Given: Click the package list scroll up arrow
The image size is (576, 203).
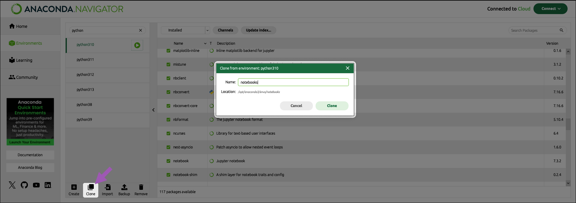Looking at the screenshot, I should point(568,52).
